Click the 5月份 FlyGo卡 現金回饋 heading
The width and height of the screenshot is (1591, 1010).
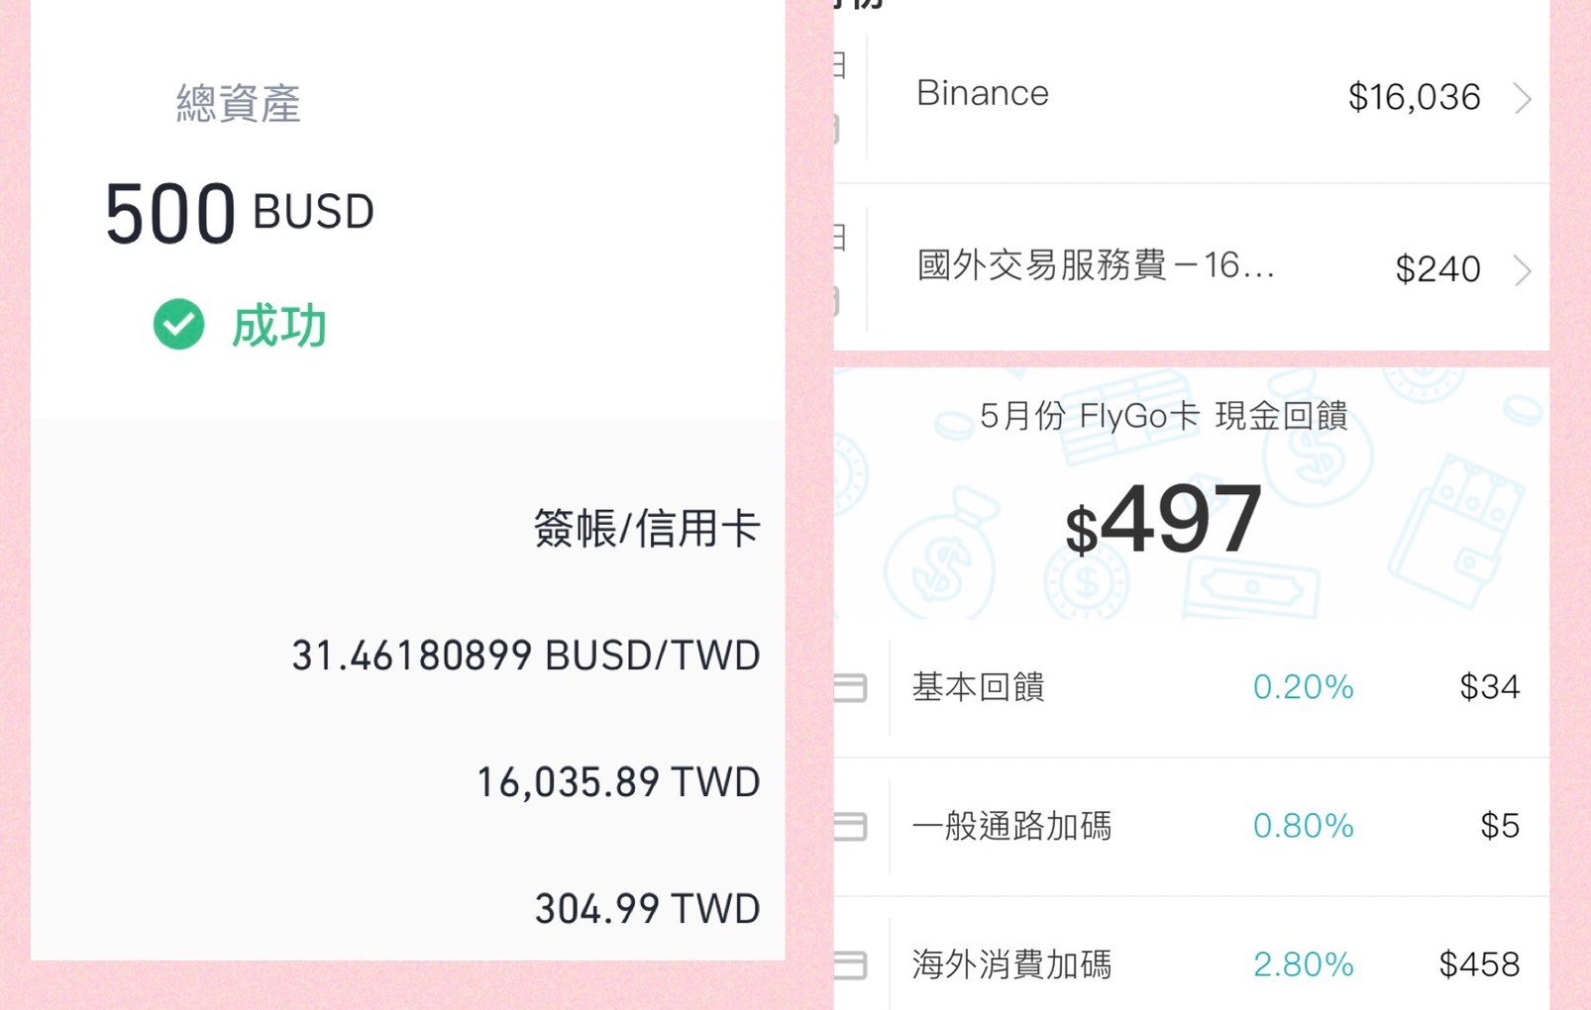point(1163,416)
